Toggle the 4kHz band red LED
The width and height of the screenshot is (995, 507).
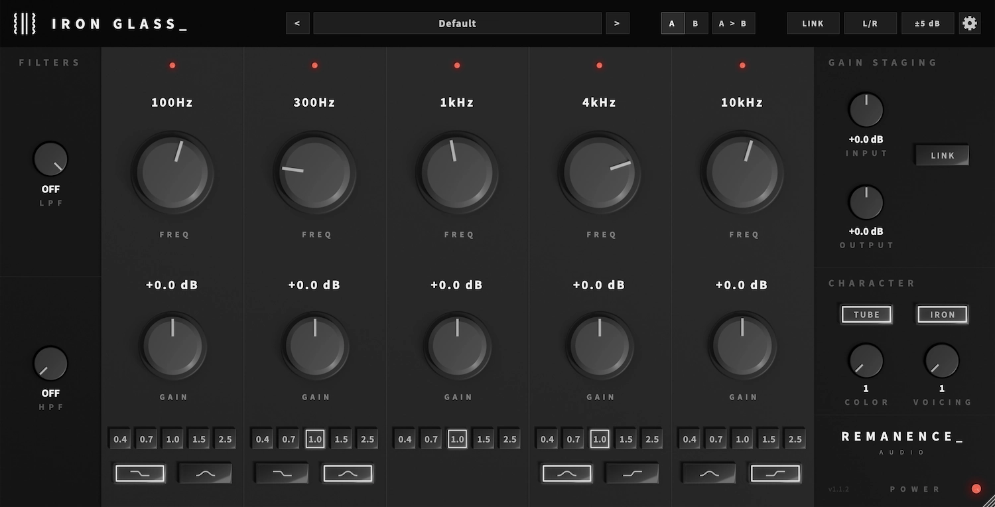(x=600, y=65)
